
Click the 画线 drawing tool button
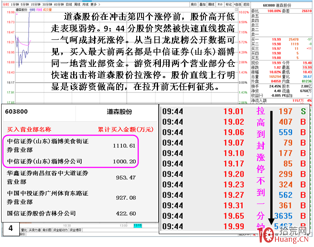point(211,4)
